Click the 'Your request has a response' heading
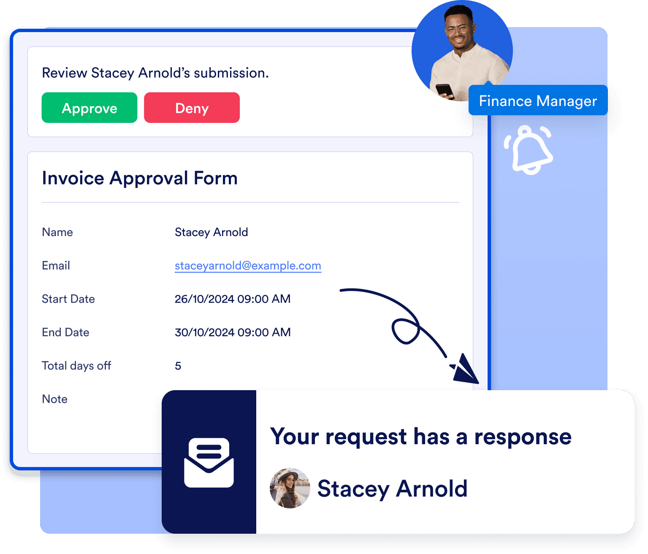This screenshot has width=648, height=554. pos(421,437)
